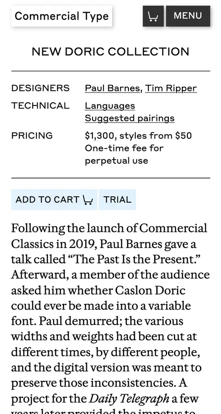Go to Commercial Type home logo

click(62, 16)
